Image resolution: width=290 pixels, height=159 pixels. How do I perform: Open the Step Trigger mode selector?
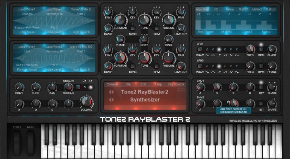(205, 32)
